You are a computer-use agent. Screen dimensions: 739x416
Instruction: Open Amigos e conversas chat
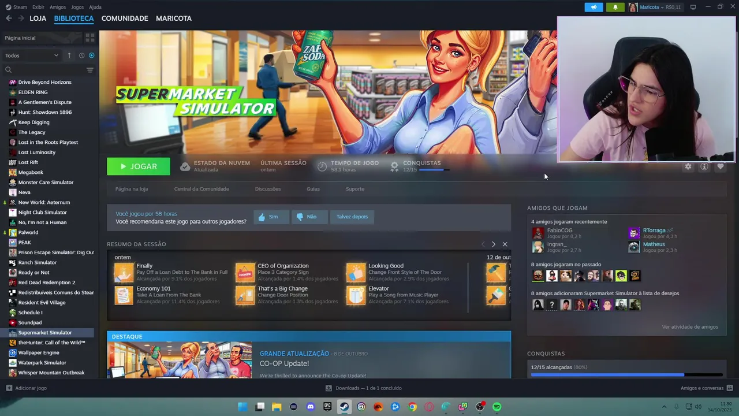pyautogui.click(x=707, y=388)
